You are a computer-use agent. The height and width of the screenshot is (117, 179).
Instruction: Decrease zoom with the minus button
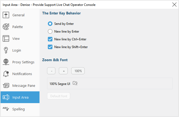pyautogui.click(x=51, y=71)
